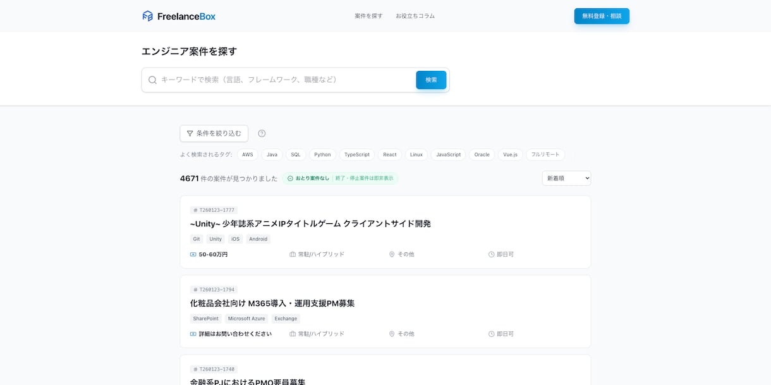
Task: Click the Microsoft Azure skill tag
Action: point(246,319)
